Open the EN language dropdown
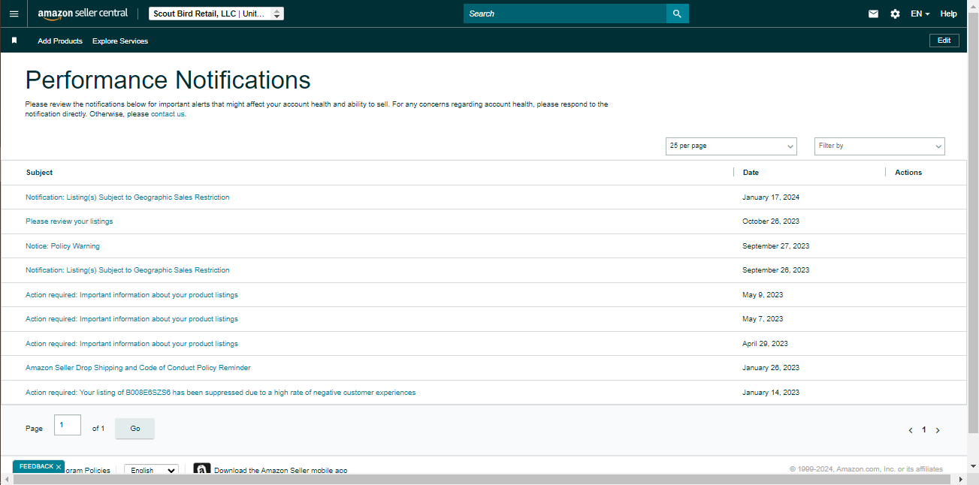Viewport: 979px width, 485px height. 920,14
